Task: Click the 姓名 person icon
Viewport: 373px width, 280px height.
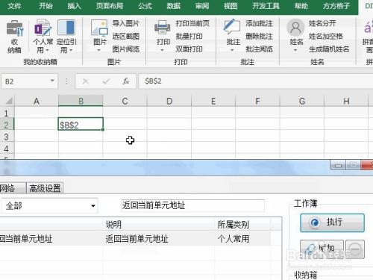Action: (295, 28)
